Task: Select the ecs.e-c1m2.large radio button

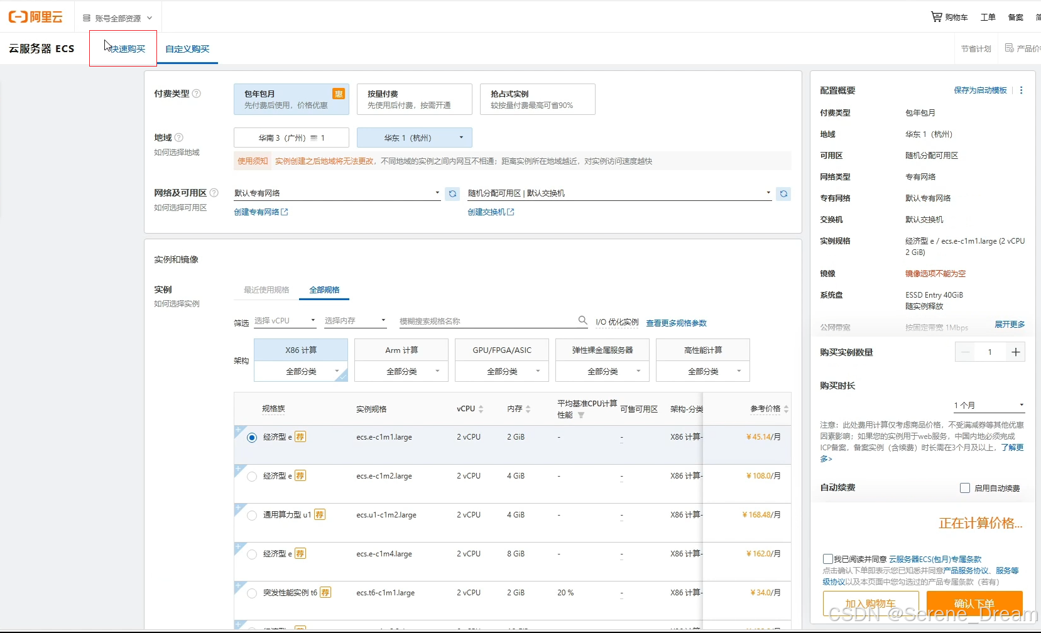Action: [x=252, y=477]
